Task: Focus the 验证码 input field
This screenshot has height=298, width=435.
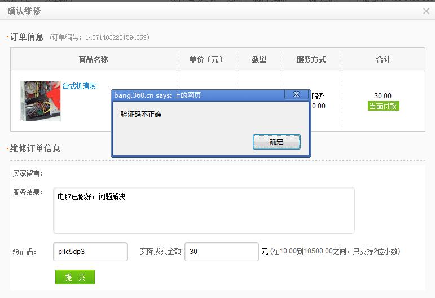Action: (90, 252)
